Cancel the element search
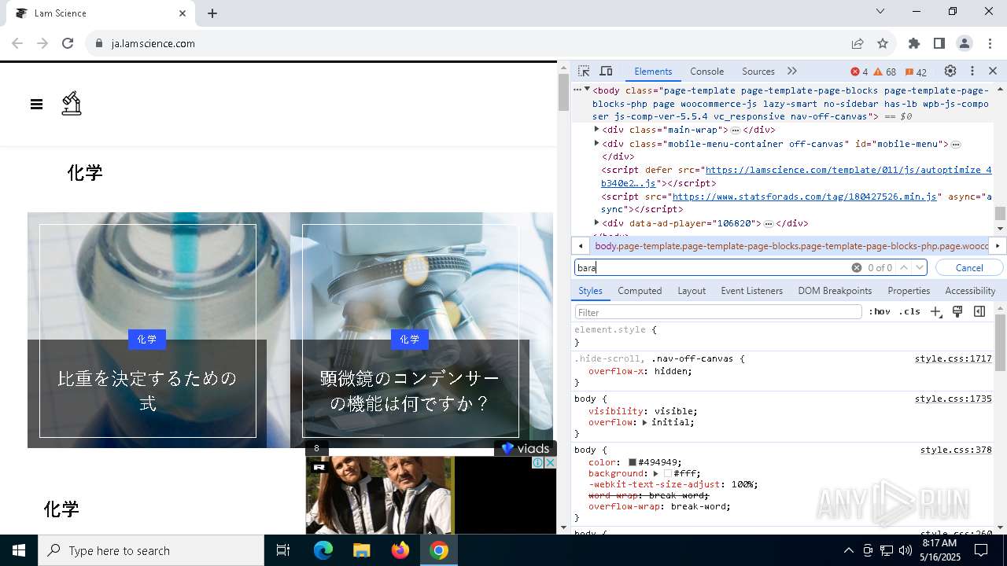Viewport: 1007px width, 566px height. click(969, 268)
